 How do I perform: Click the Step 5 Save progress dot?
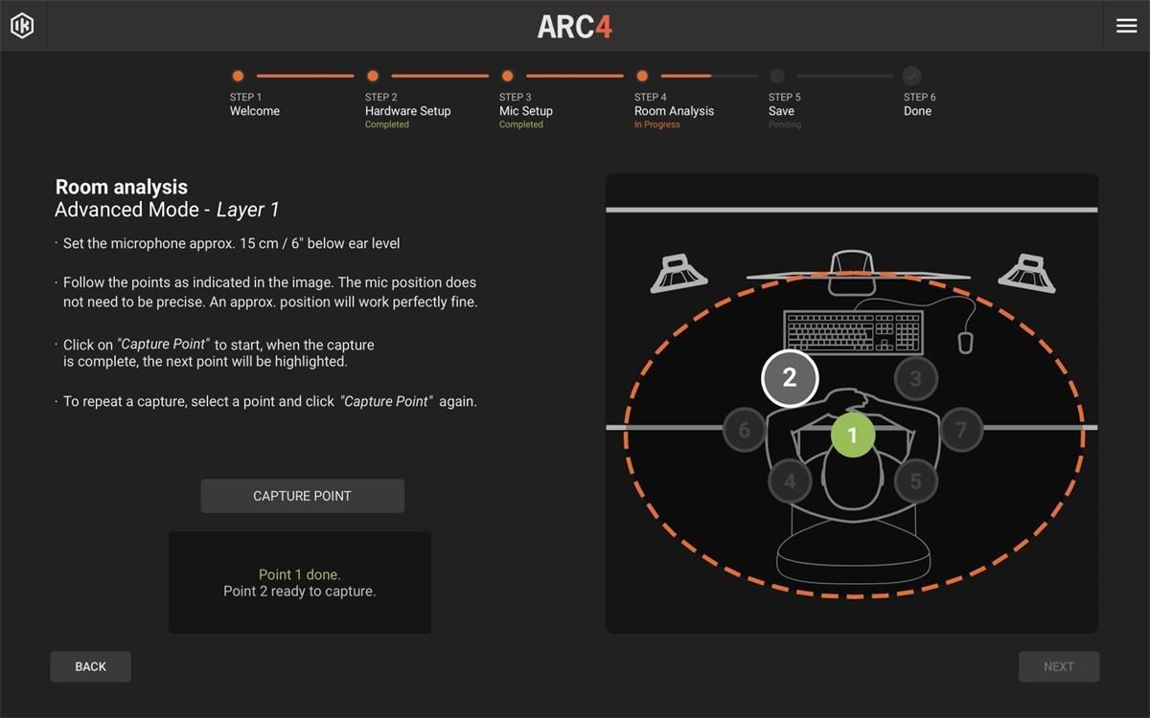[777, 76]
